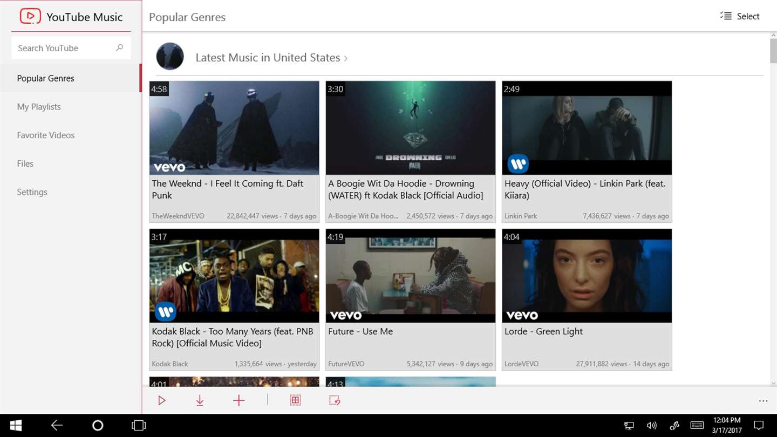Viewport: 777px width, 437px height.
Task: Click the clear selection icon in toolbar
Action: point(335,400)
